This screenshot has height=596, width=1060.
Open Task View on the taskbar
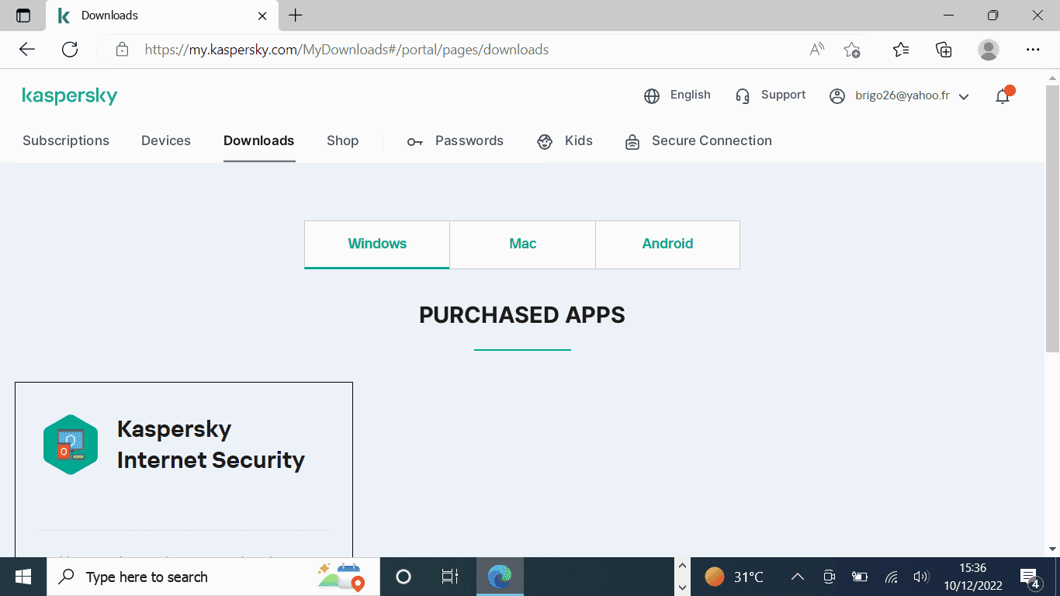tap(450, 577)
